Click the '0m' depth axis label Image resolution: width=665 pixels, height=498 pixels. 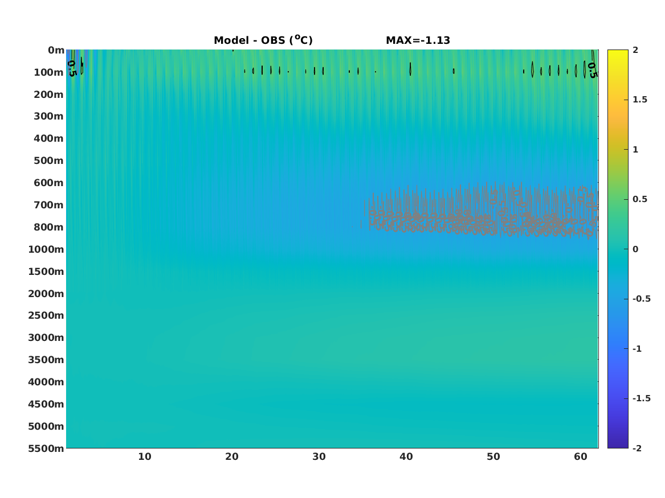coord(56,51)
